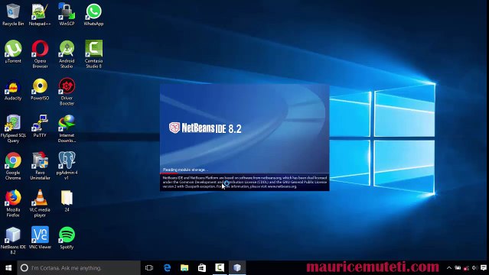Open the volume control tray icon
Image resolution: width=489 pixels, height=275 pixels.
(x=474, y=268)
